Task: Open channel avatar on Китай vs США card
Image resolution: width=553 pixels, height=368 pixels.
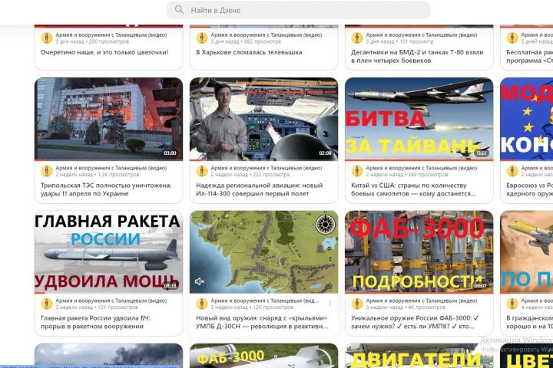Action: point(357,171)
